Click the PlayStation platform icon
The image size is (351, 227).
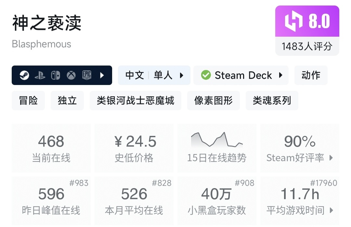[x=40, y=76]
